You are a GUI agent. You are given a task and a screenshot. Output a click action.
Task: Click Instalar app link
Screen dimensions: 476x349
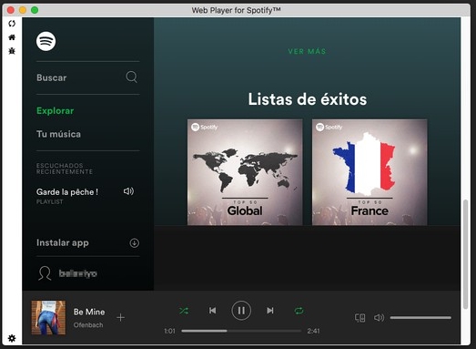coord(63,243)
